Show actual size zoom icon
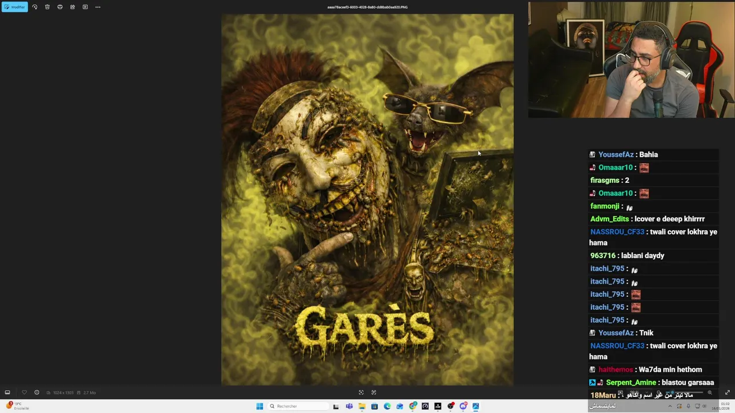735x413 pixels. tap(374, 392)
